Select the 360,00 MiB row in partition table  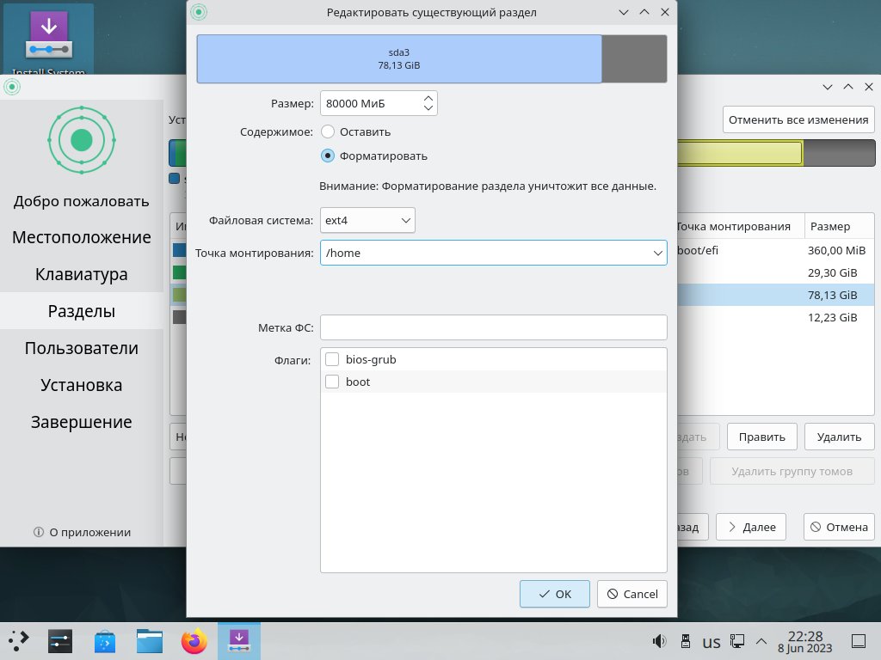[775, 250]
